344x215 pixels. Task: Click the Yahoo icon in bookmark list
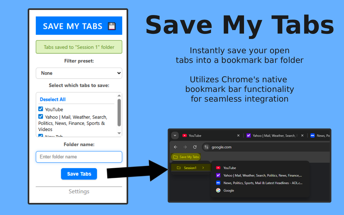[218, 175]
